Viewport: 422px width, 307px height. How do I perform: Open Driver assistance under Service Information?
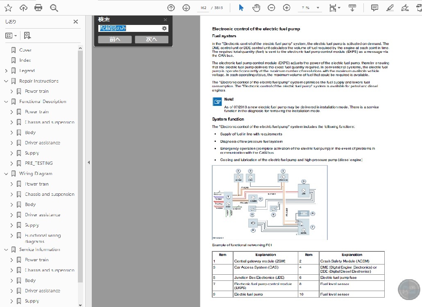pyautogui.click(x=43, y=291)
